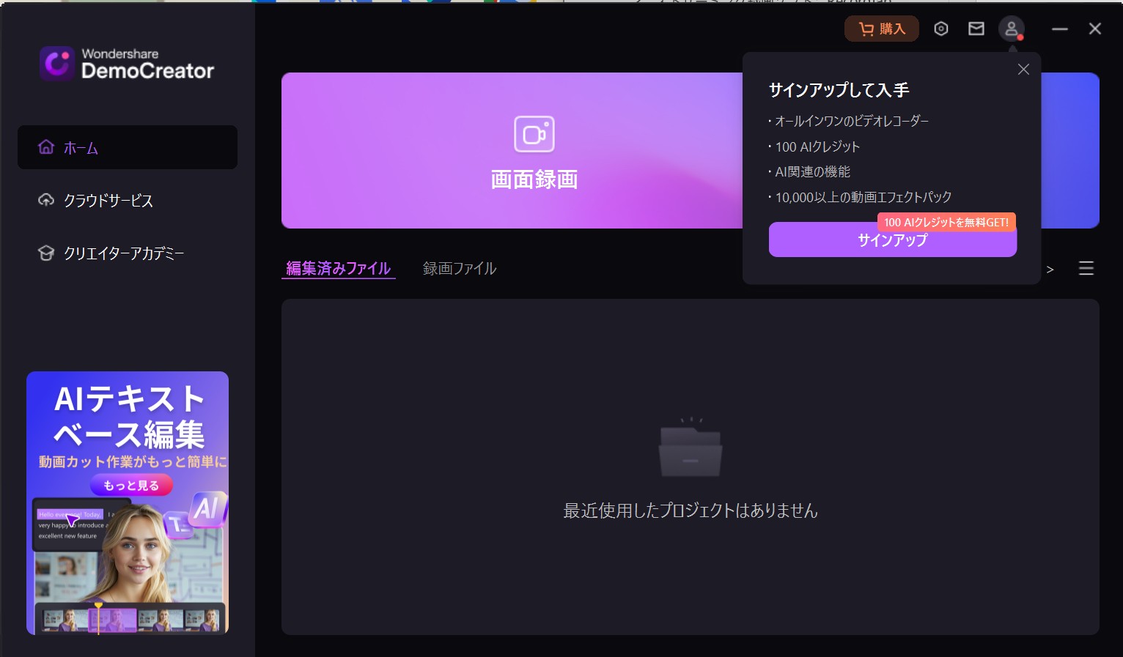
Task: Open the AIテキストベース編集 banner image
Action: 128,502
